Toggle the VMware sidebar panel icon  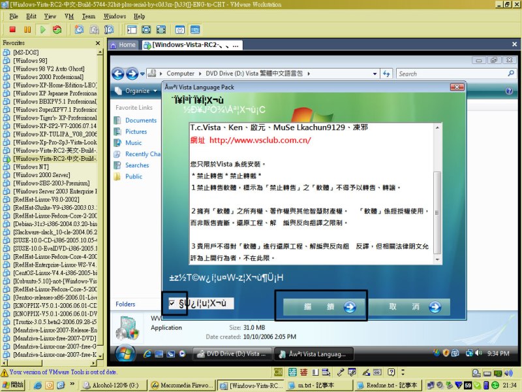132,29
